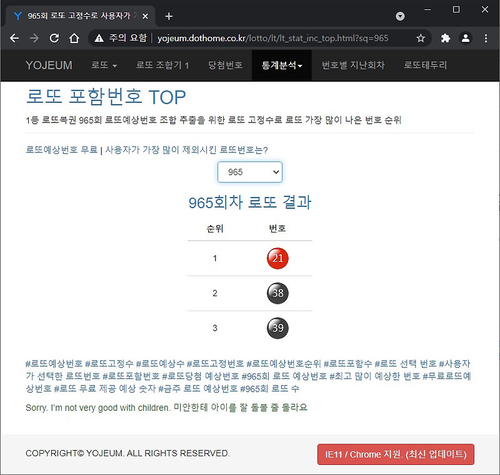Bookmark this page with the star icon

pyautogui.click(x=421, y=38)
